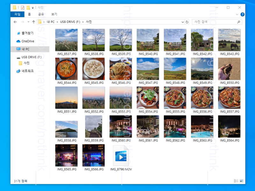Select the 네트워크 icon in sidebar

18,71
